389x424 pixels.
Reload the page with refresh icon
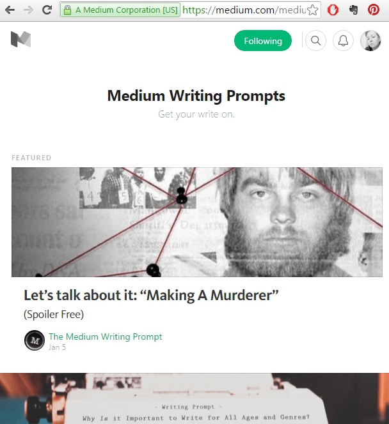coord(47,10)
